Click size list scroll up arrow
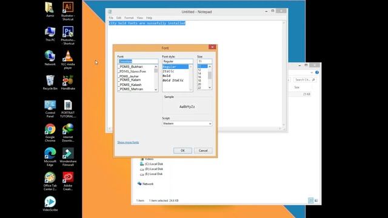 210,67
